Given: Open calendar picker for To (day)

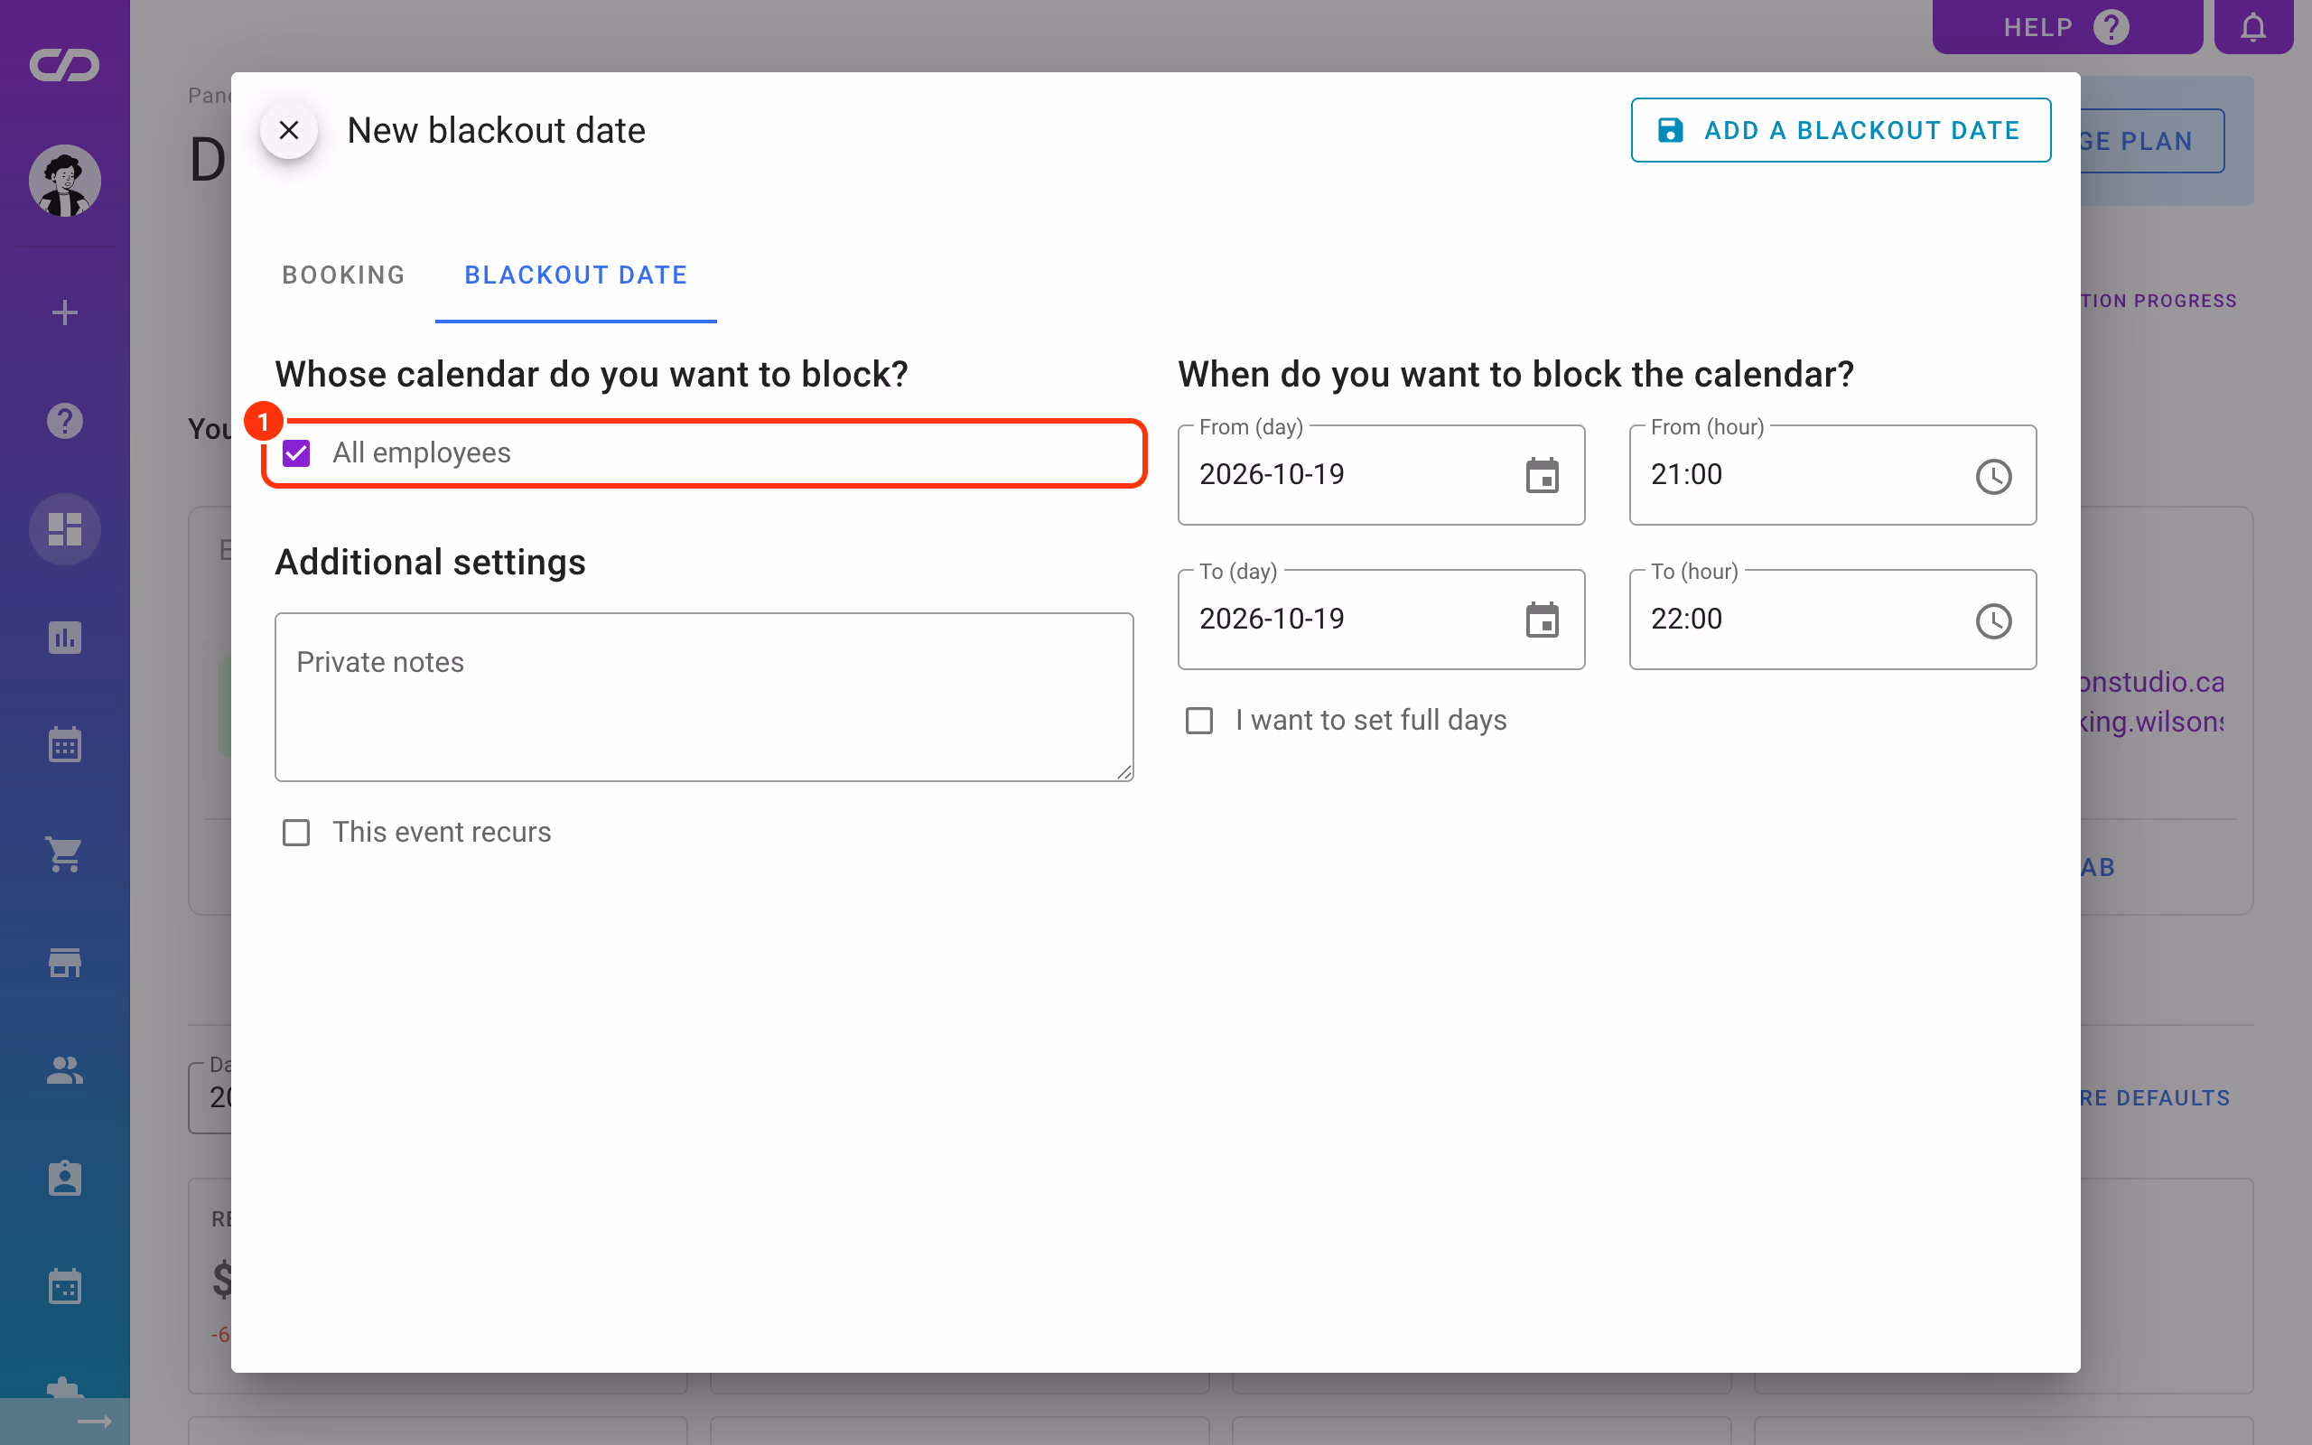Looking at the screenshot, I should tap(1542, 620).
